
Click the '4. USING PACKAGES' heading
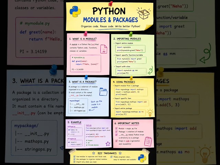(124, 82)
